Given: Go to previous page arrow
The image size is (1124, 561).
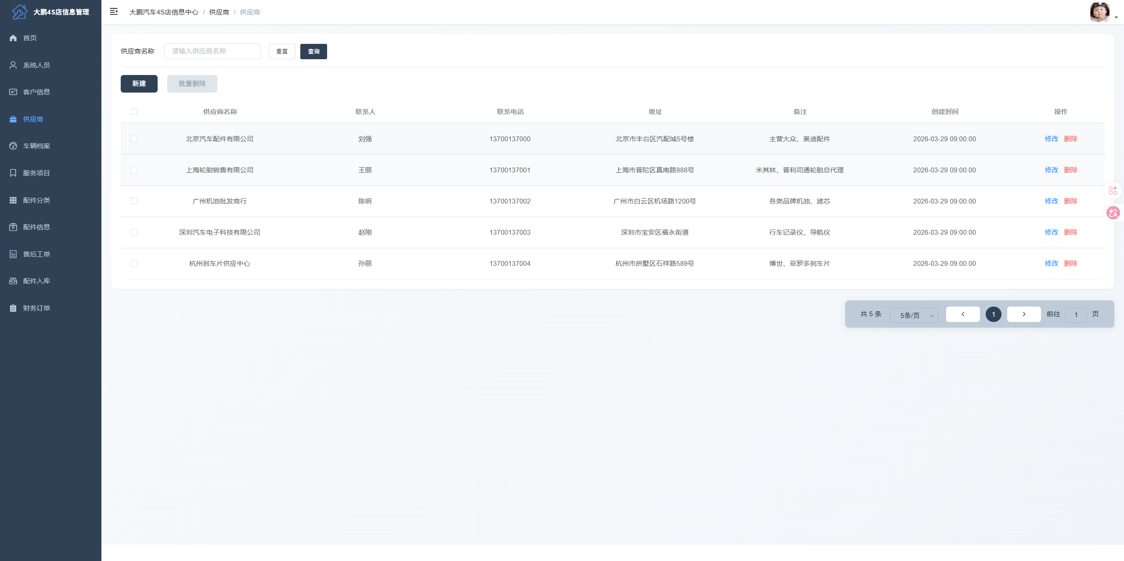Looking at the screenshot, I should click(963, 314).
